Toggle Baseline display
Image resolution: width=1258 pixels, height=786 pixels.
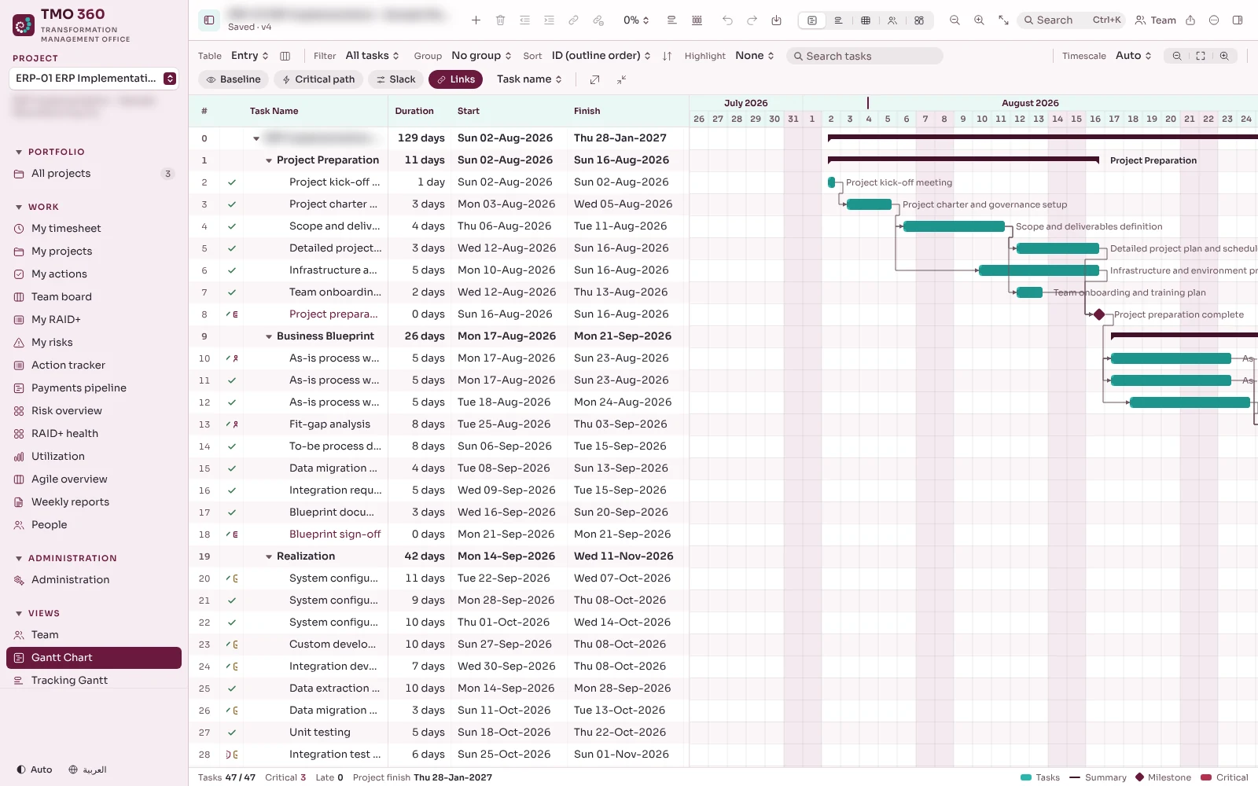pos(234,79)
